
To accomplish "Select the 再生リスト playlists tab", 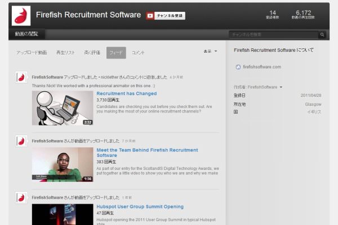I will 65,52.
